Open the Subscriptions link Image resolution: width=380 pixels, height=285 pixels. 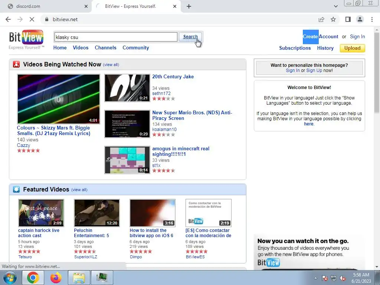[x=295, y=48]
